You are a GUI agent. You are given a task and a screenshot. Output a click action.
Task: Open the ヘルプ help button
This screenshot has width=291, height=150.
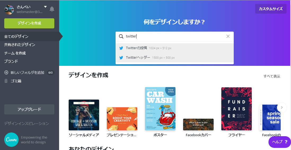[280, 142]
